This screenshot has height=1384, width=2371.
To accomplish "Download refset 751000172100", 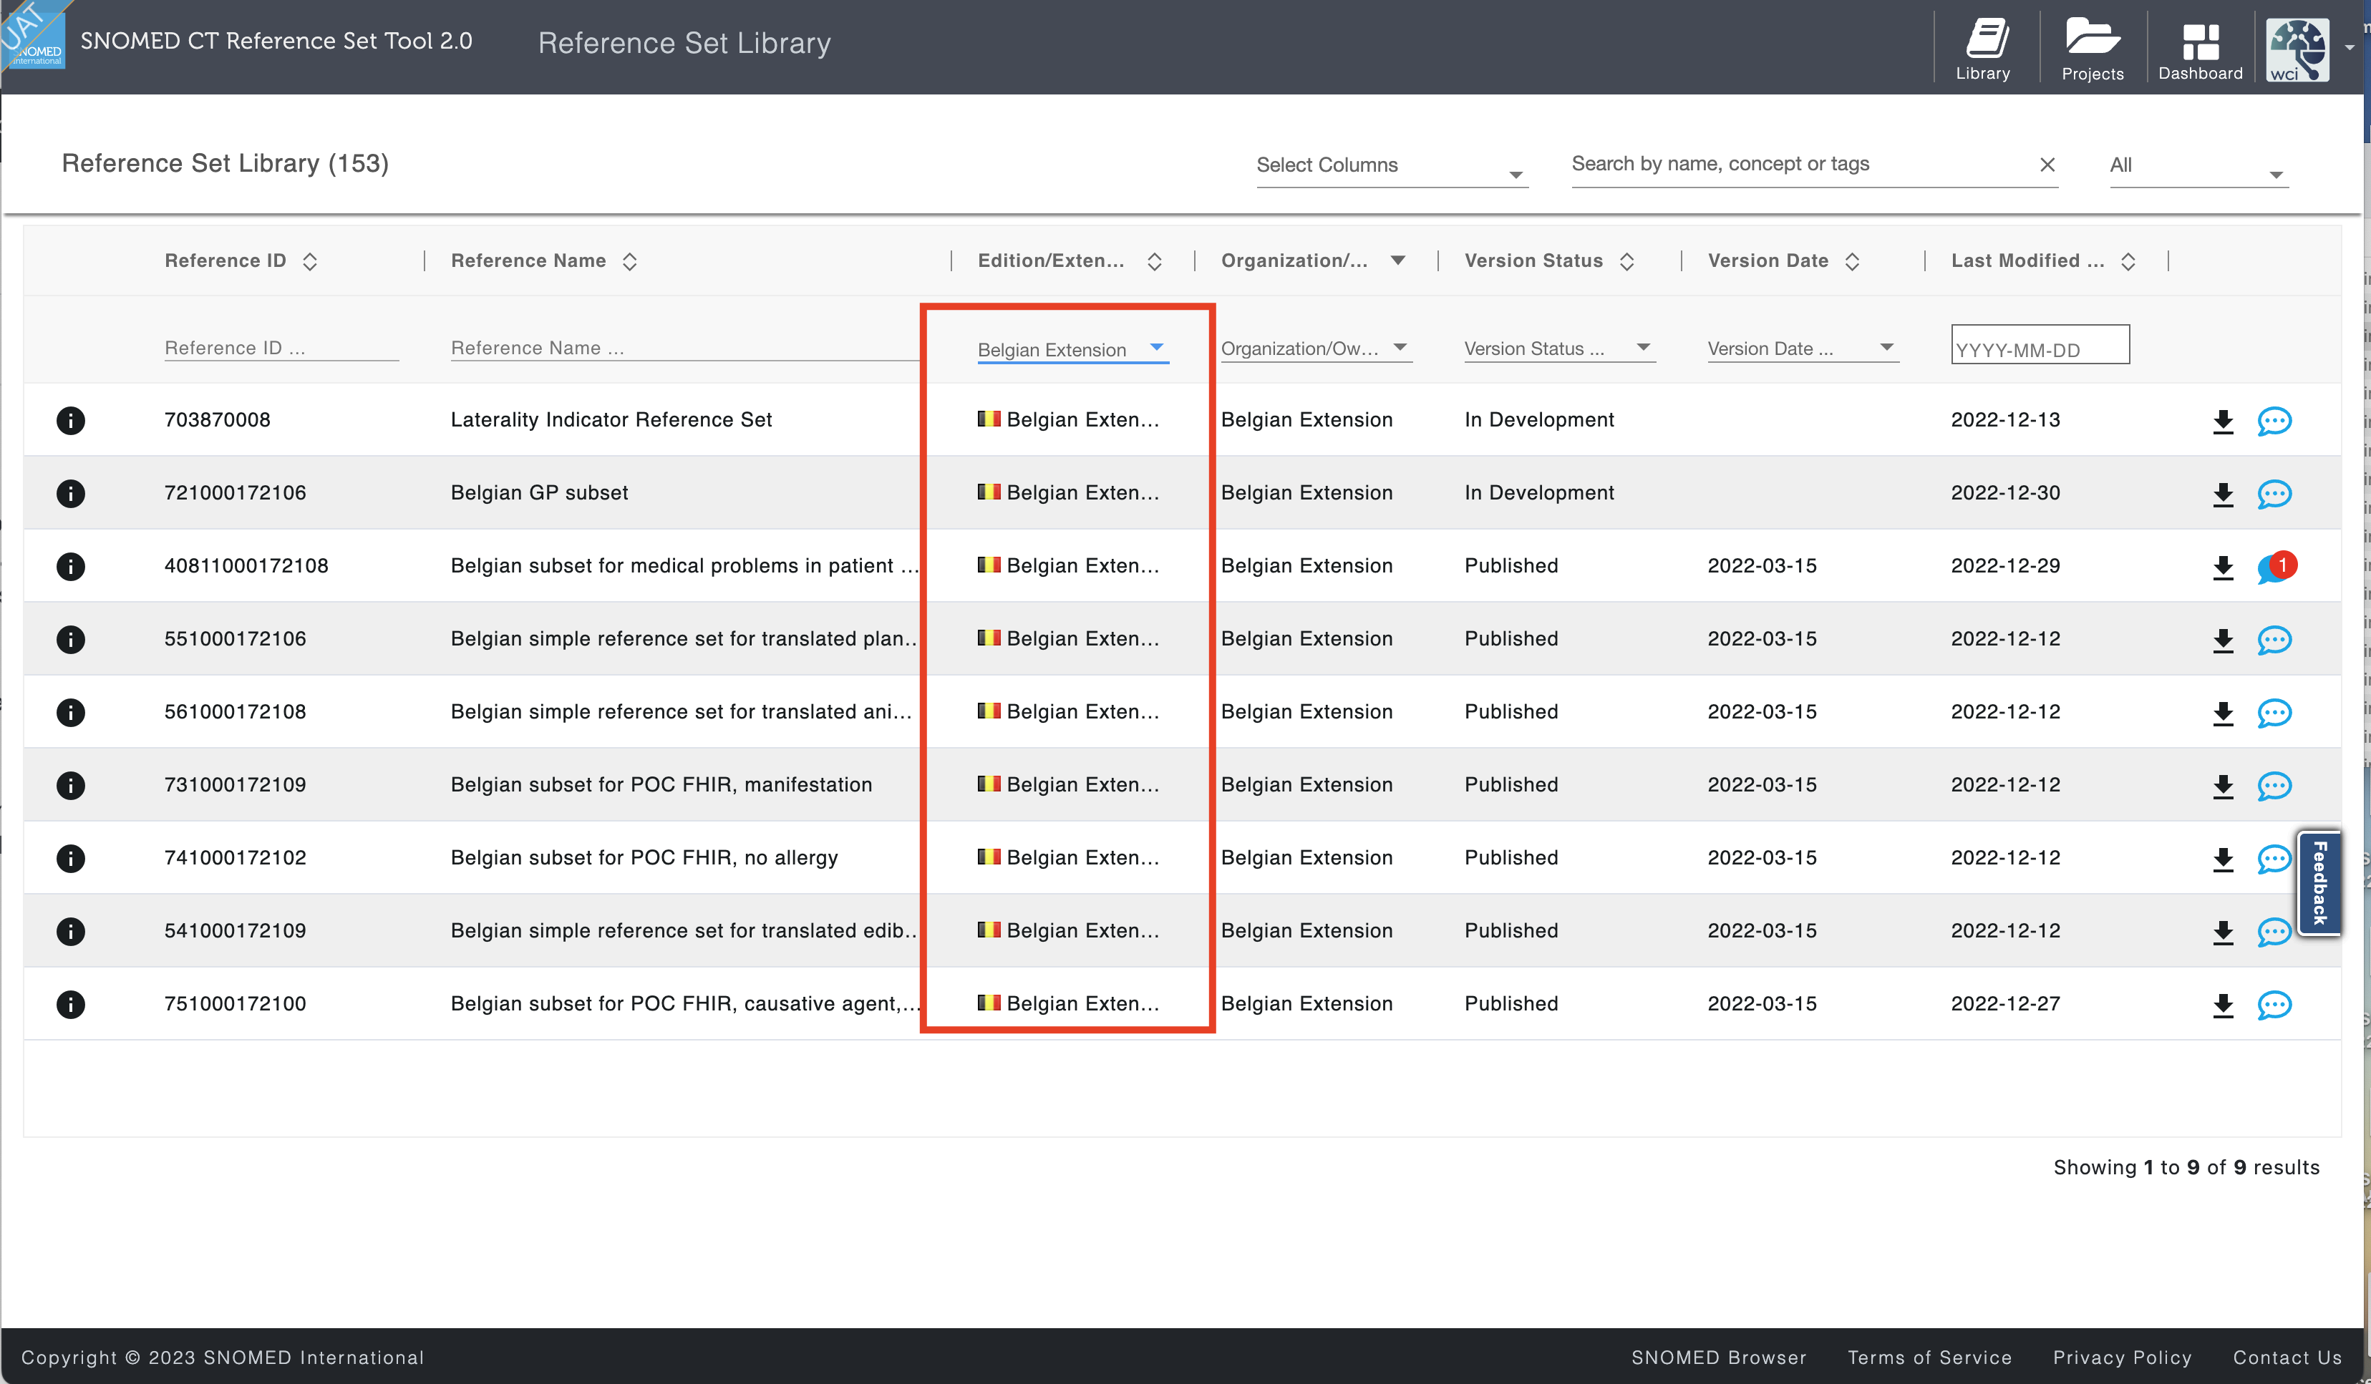I will click(2222, 1005).
